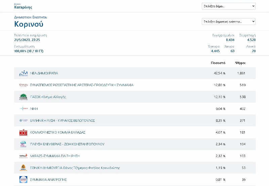The image size is (269, 186).
Task: Select the percentage 9,04 %
Action: click(x=221, y=109)
